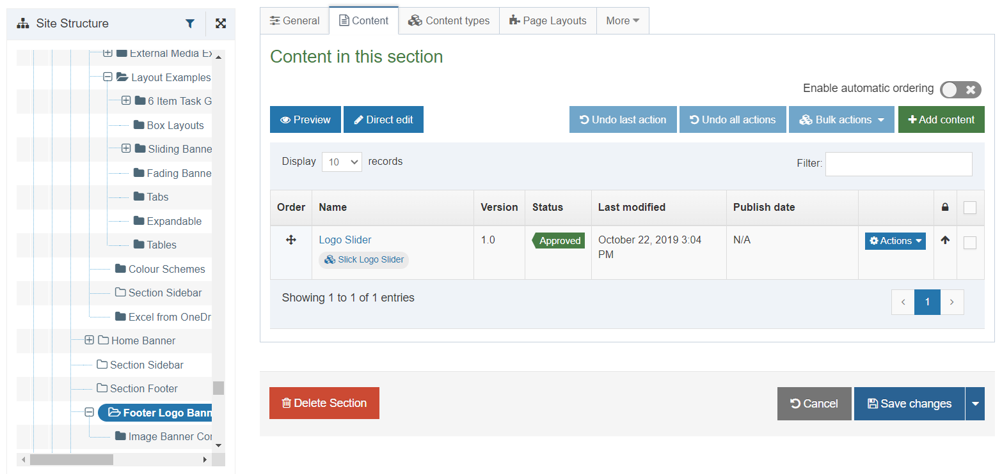Click the lock icon column header
The height and width of the screenshot is (474, 1002).
pos(945,208)
